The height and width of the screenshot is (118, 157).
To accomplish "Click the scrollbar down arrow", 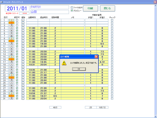I will (155, 116).
